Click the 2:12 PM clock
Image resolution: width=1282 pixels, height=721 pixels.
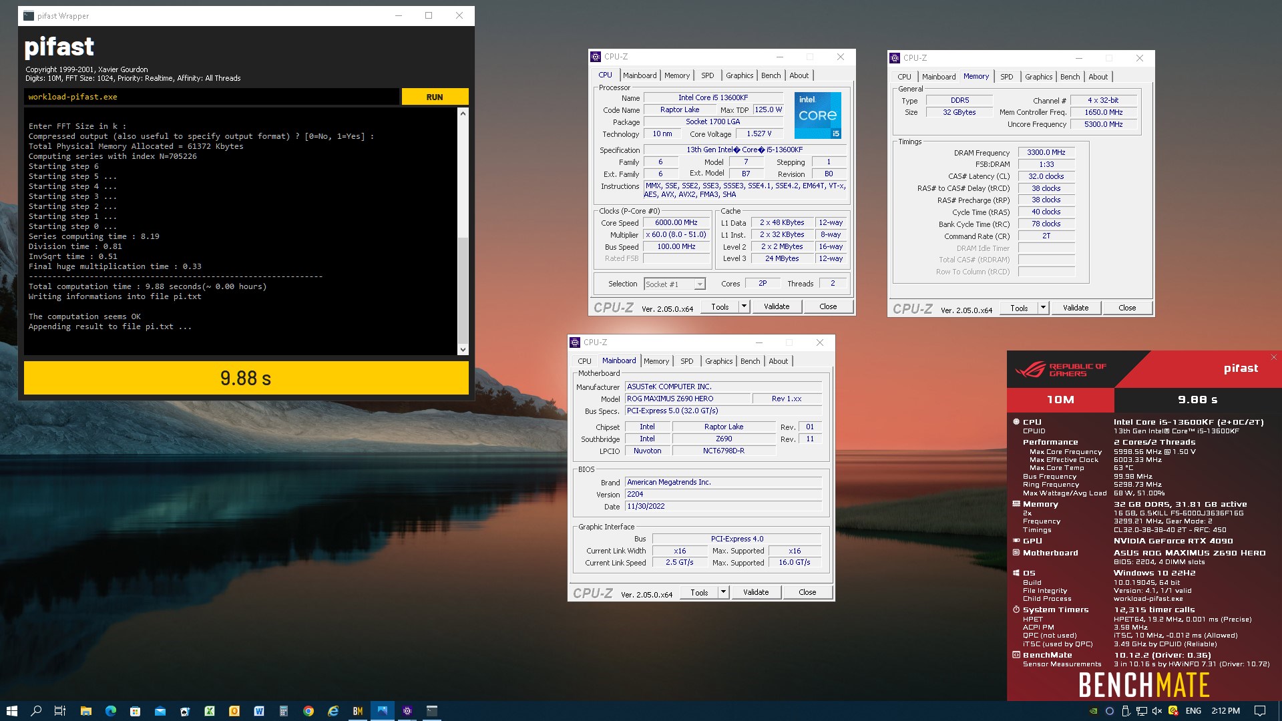click(1225, 711)
